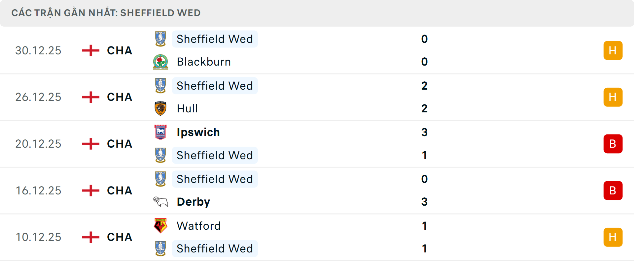
Task: Select the Watford club badge
Action: [x=160, y=226]
